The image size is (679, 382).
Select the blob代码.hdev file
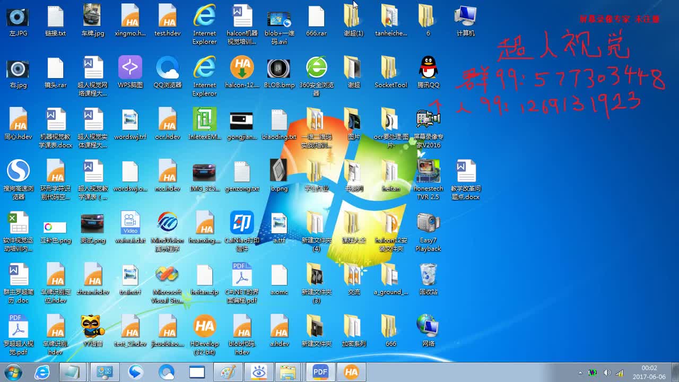242,335
